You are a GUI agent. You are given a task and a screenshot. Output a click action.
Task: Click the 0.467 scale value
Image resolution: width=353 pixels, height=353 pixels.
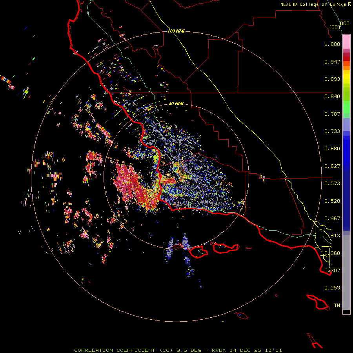point(332,218)
